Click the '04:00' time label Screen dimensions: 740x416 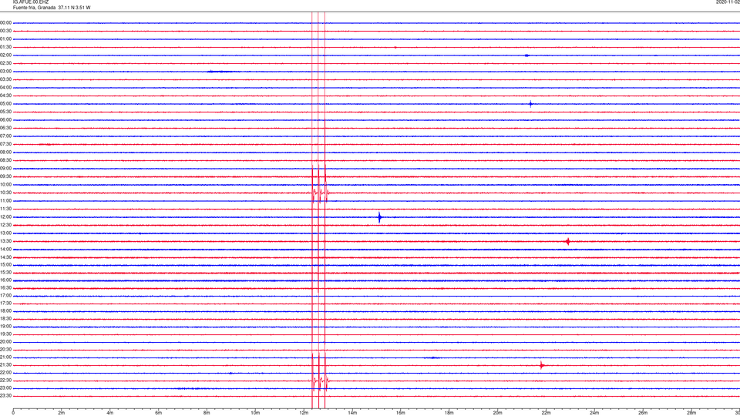click(5, 87)
